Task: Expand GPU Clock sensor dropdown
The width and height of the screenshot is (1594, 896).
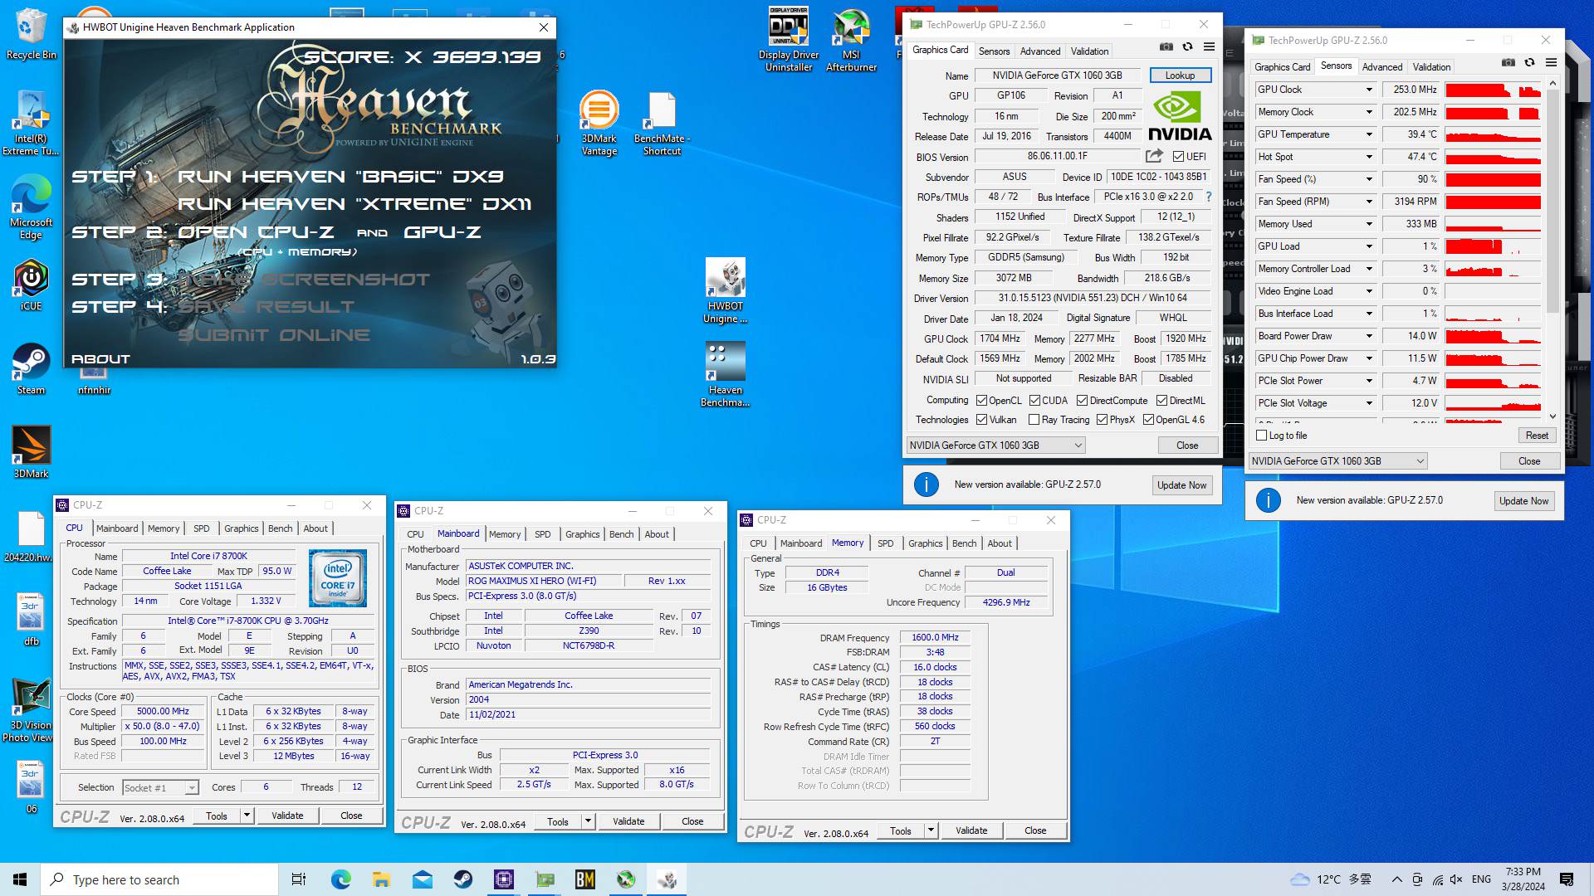Action: 1369,90
